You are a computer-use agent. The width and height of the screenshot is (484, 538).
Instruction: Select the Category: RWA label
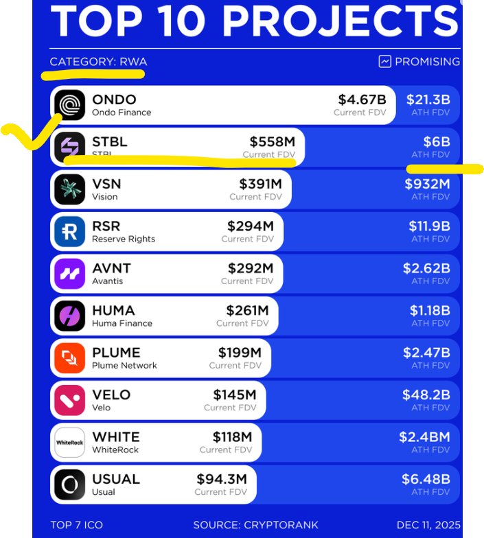pos(98,62)
